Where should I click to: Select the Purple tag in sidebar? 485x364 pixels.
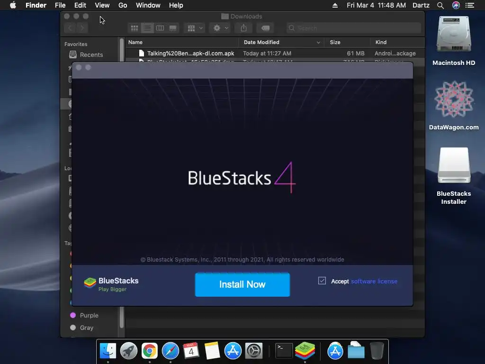click(84, 315)
